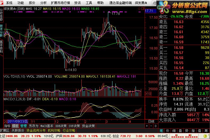Click the 上证 index value 2406.86
210x139 pixels.
12,136
